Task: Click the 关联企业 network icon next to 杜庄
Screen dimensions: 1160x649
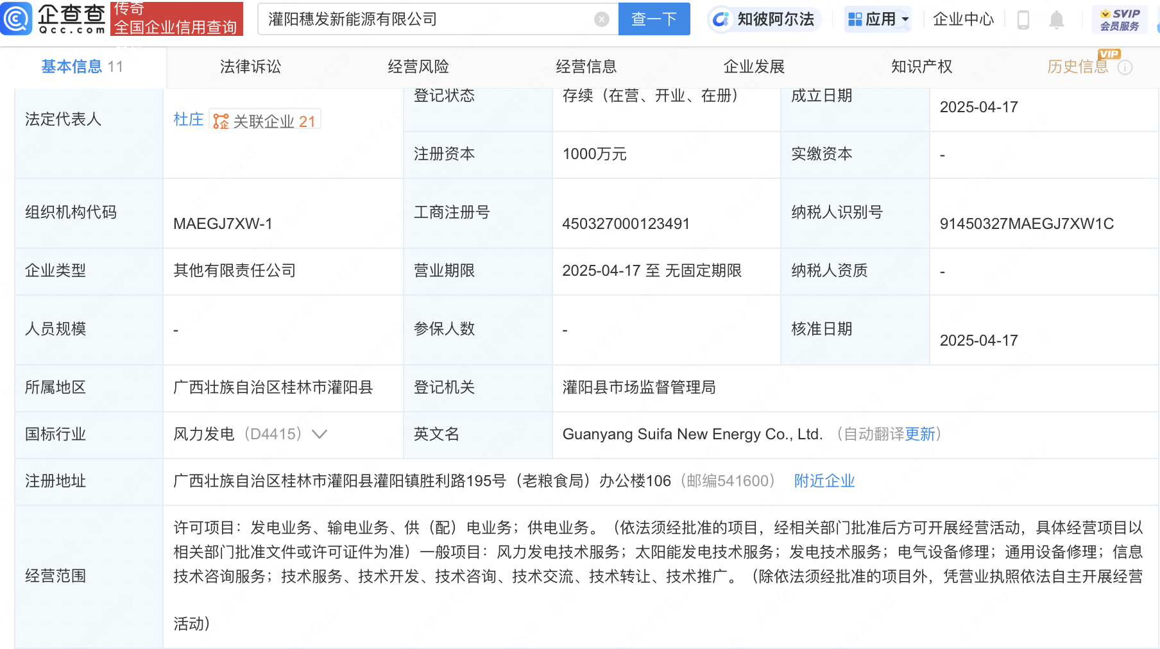Action: click(219, 119)
